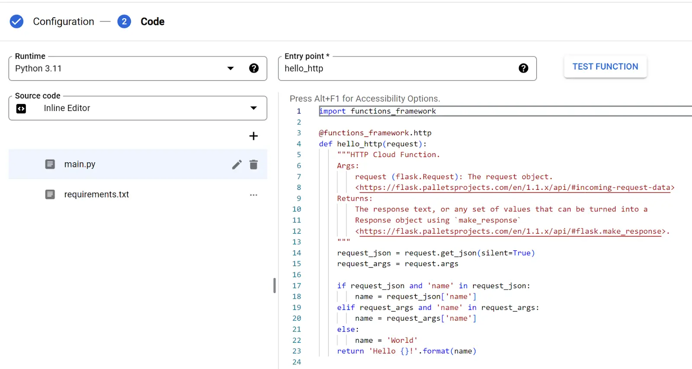The width and height of the screenshot is (692, 369).
Task: Click the main.py file document icon
Action: pyautogui.click(x=50, y=164)
